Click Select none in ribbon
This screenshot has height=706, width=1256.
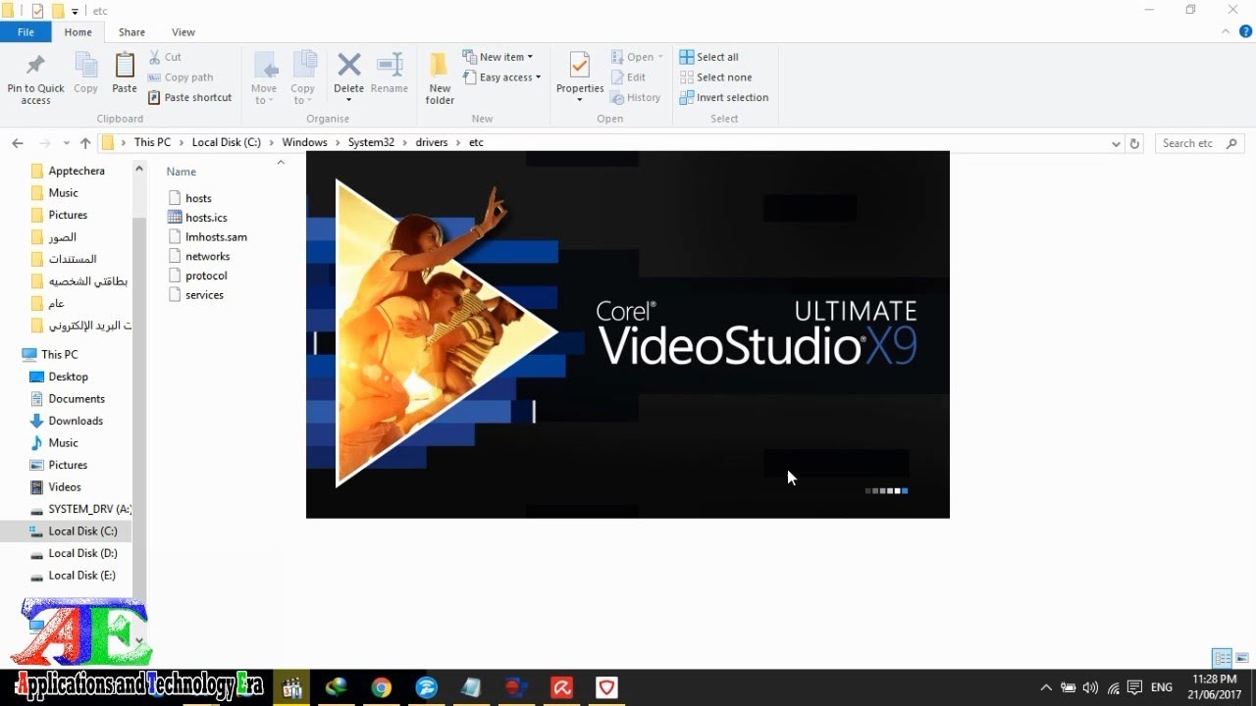(715, 77)
